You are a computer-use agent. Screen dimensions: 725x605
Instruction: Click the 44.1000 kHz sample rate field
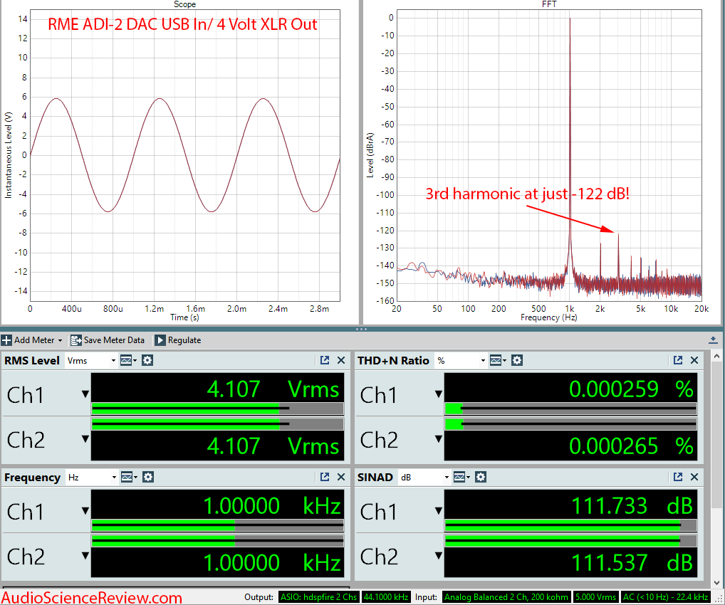pyautogui.click(x=386, y=597)
